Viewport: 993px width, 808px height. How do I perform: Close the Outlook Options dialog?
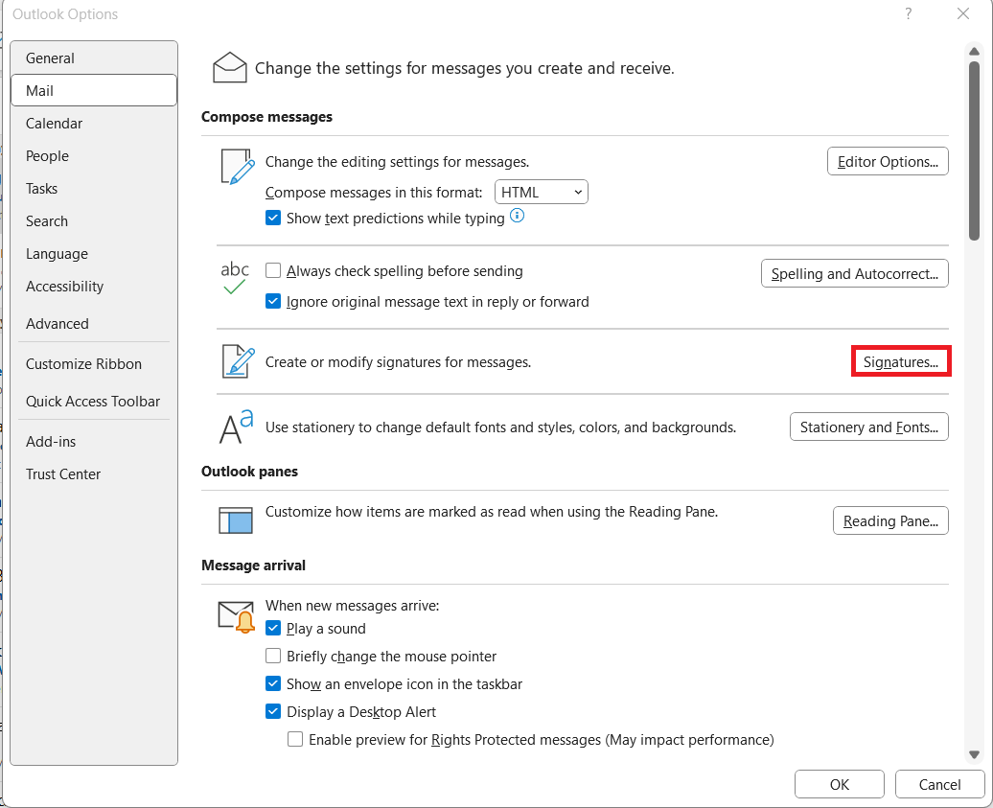[x=963, y=14]
